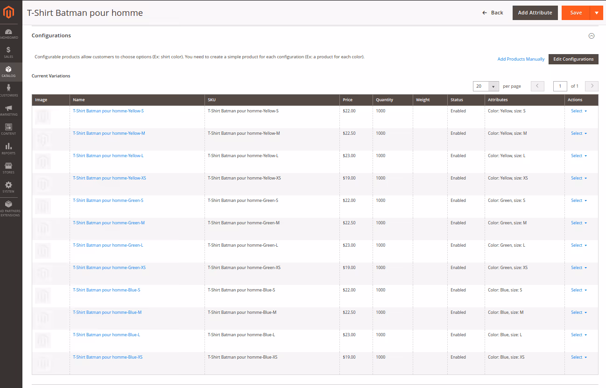This screenshot has width=606, height=388.
Task: Open the Sales sidebar menu
Action: point(8,53)
